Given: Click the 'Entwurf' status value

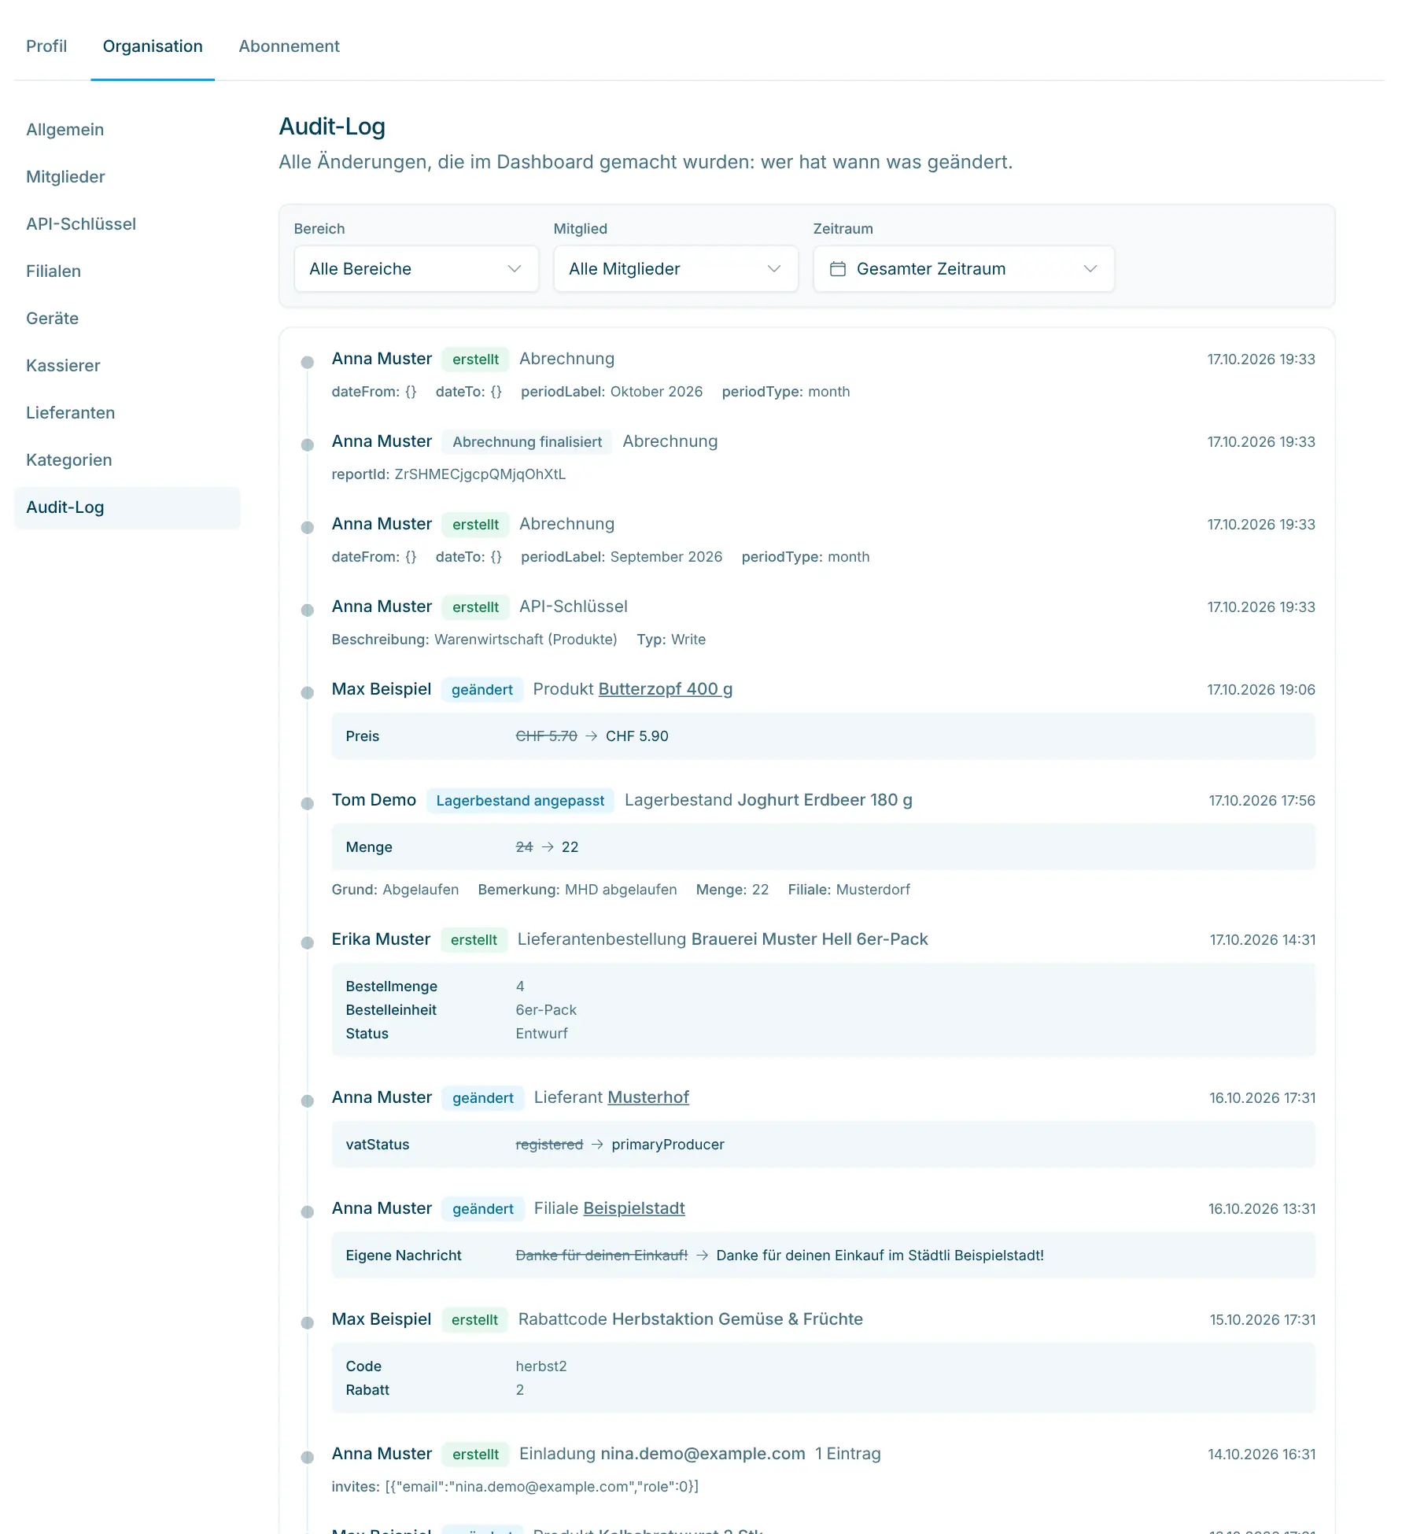Looking at the screenshot, I should [541, 1034].
